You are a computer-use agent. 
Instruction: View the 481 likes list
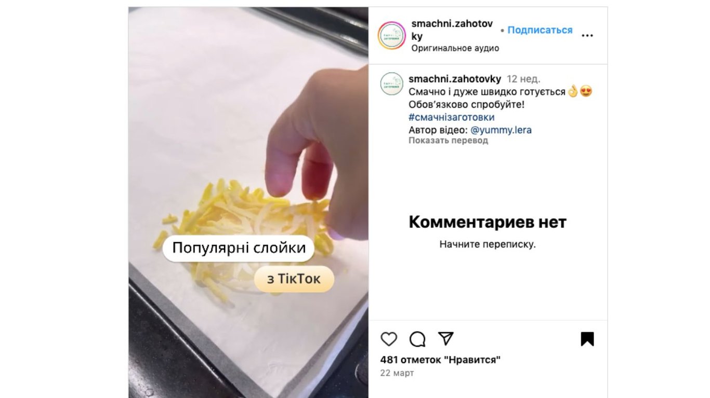point(440,360)
